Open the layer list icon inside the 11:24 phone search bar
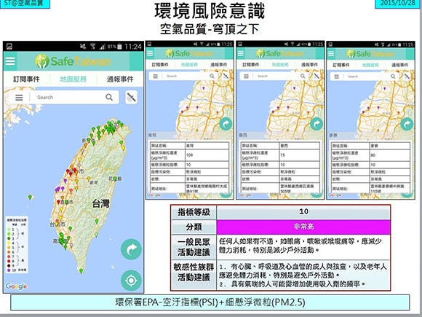Viewport: 422px width, 317px height. pyautogui.click(x=19, y=98)
